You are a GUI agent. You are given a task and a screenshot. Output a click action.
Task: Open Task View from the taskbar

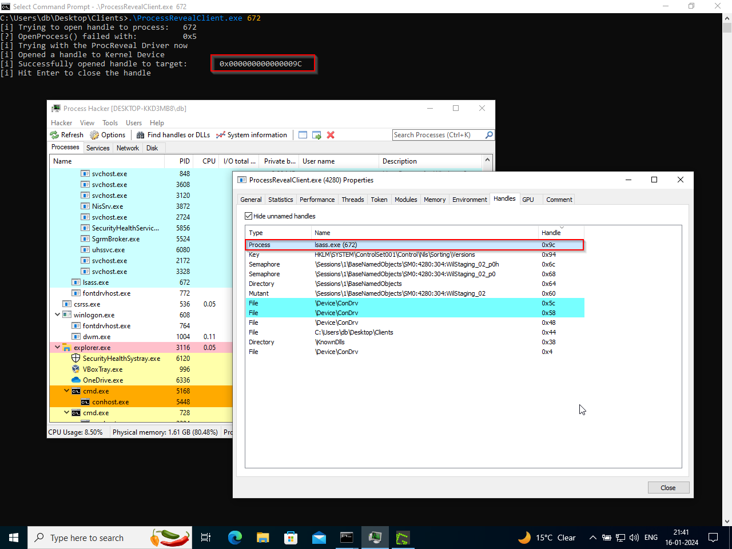tap(206, 538)
